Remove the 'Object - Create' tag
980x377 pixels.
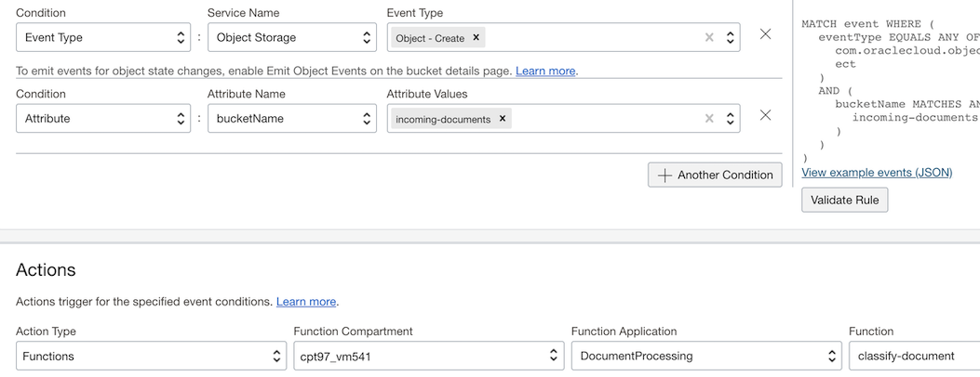coord(477,38)
